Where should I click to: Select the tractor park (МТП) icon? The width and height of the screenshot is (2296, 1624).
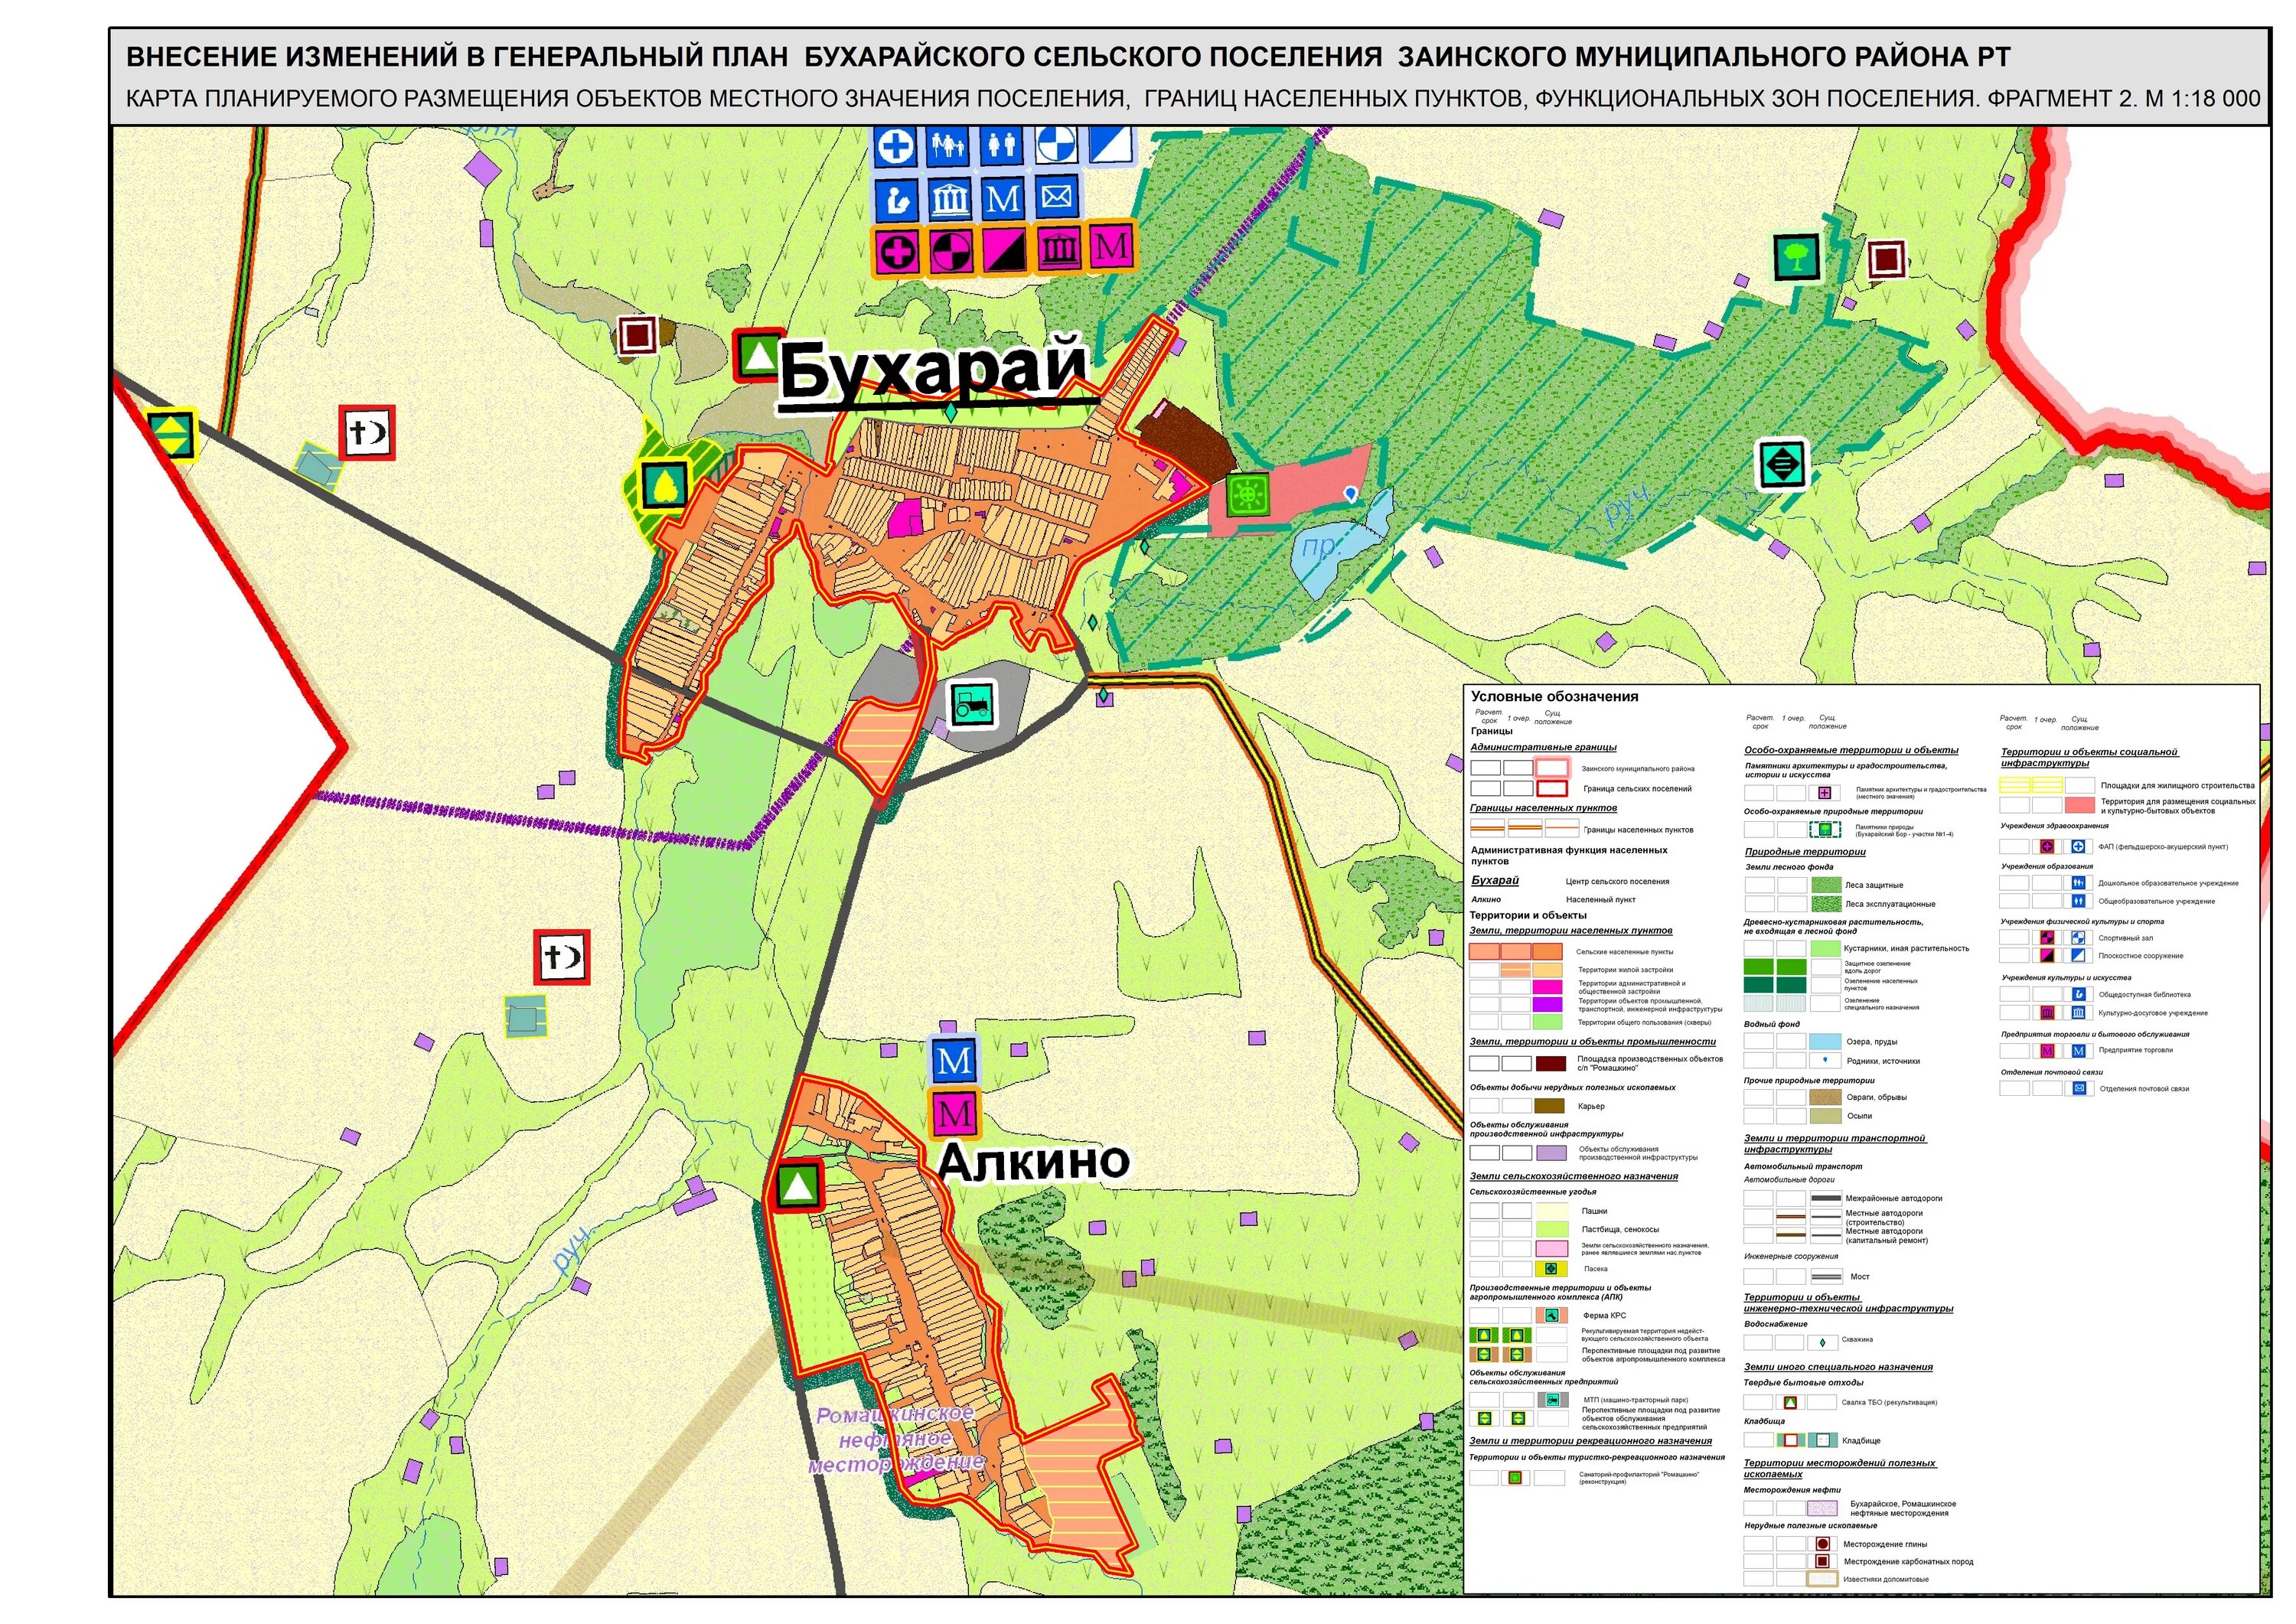coord(972,704)
